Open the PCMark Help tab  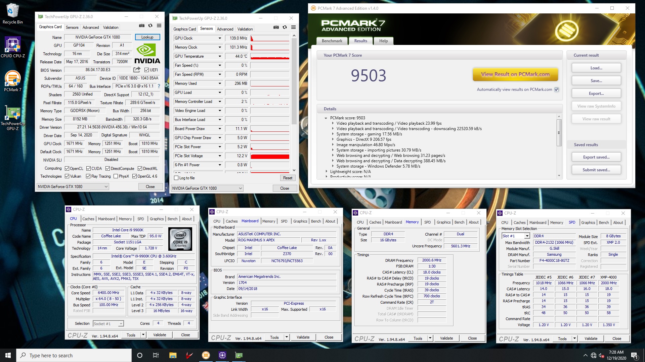383,41
